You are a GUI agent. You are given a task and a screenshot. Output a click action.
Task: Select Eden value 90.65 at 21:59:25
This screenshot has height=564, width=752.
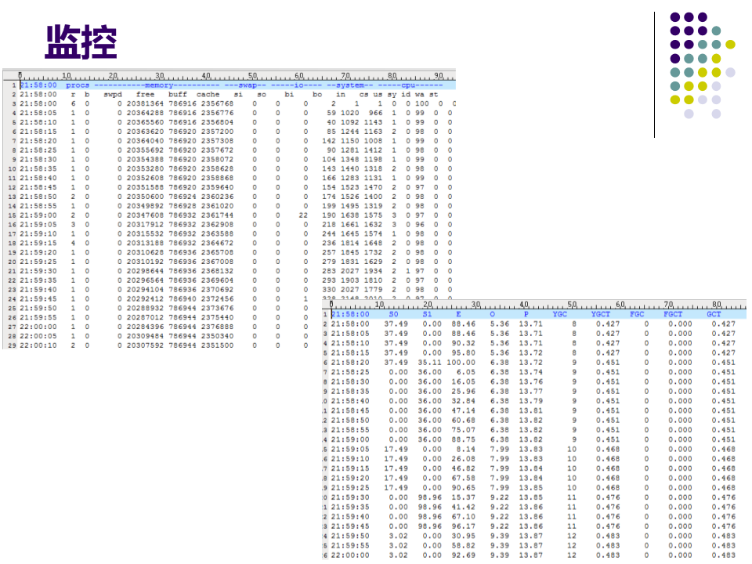point(463,488)
